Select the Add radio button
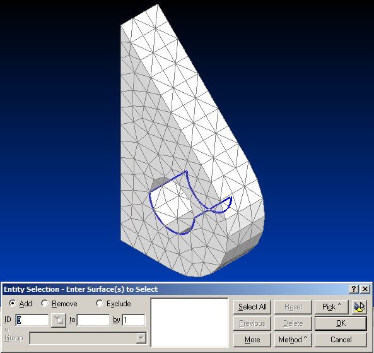Viewport: 374px width, 353px height. [x=13, y=304]
